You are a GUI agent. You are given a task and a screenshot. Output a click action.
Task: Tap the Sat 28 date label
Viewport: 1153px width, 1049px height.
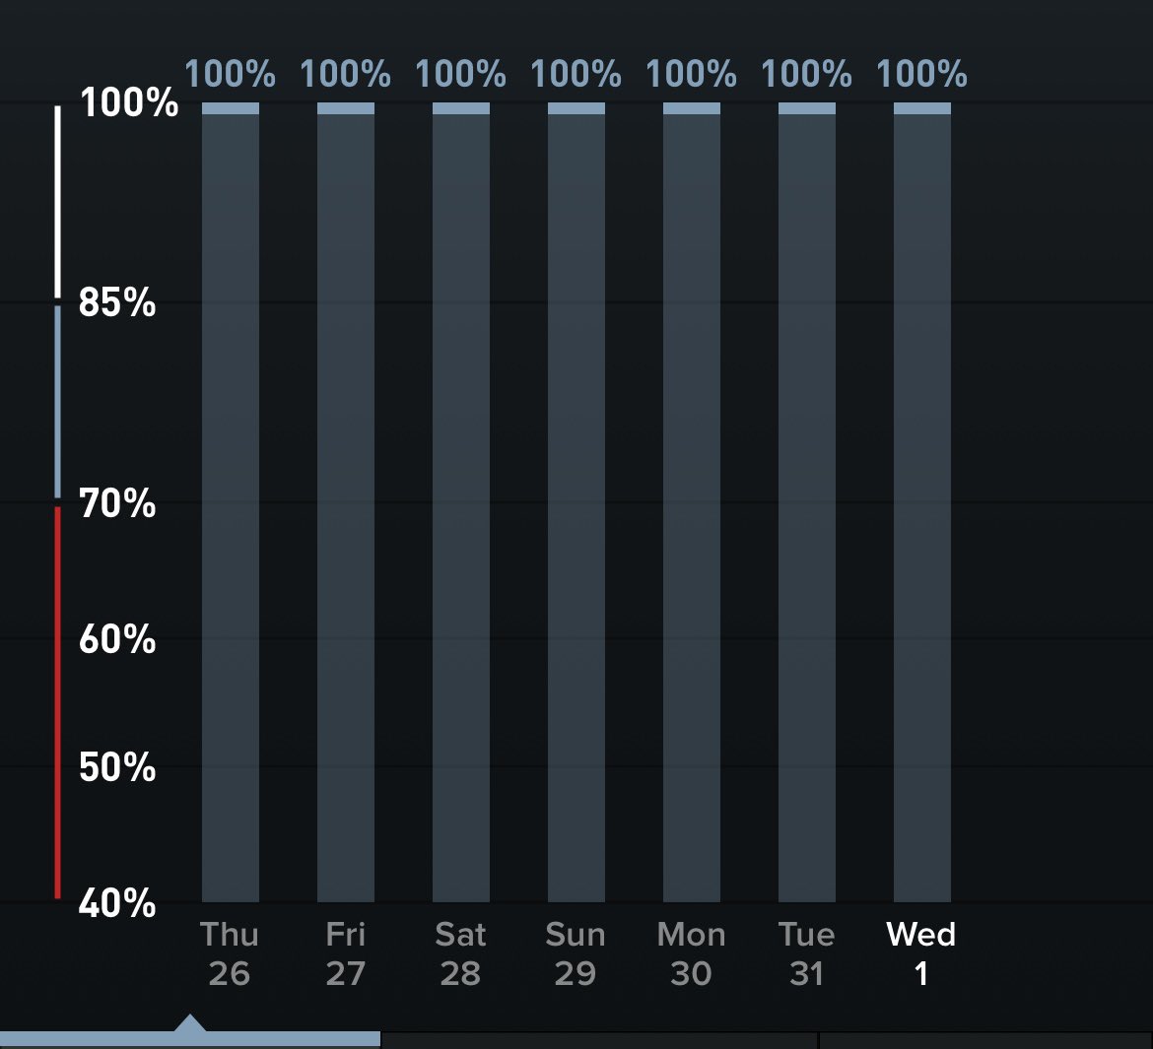[x=460, y=953]
